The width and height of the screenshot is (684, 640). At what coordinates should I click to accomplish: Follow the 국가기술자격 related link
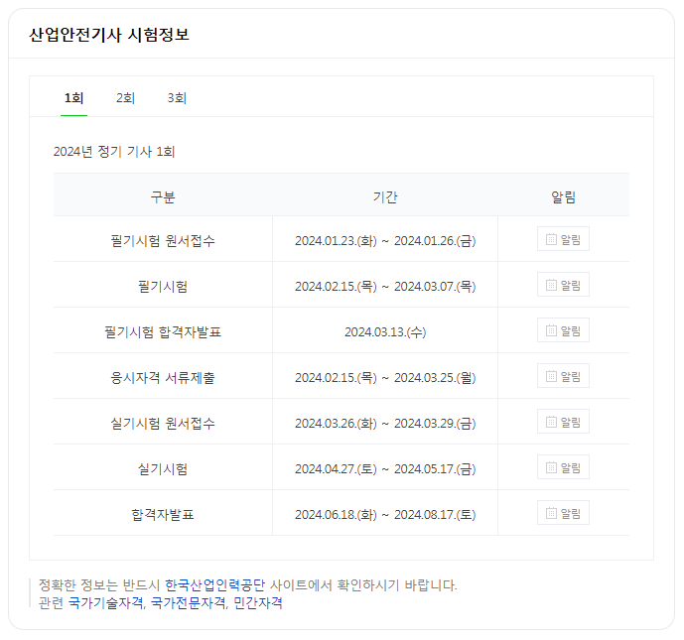click(x=105, y=603)
